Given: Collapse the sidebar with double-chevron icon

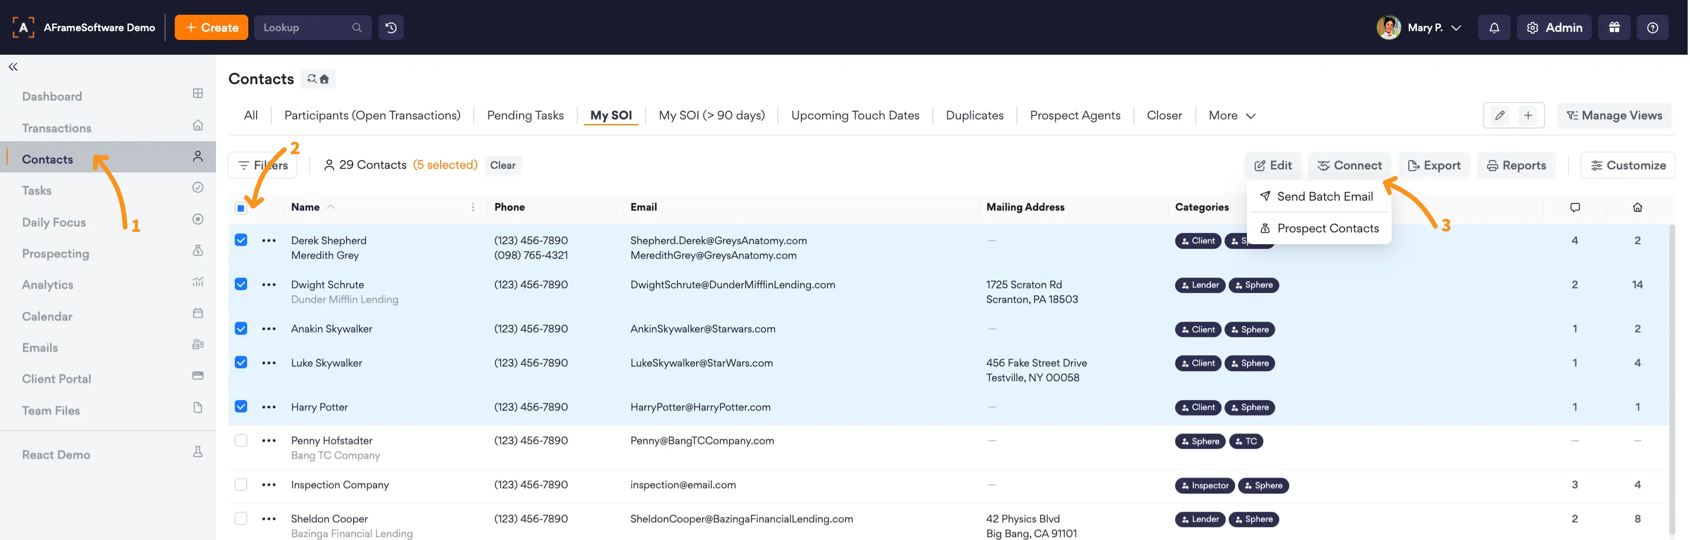Looking at the screenshot, I should (x=13, y=67).
